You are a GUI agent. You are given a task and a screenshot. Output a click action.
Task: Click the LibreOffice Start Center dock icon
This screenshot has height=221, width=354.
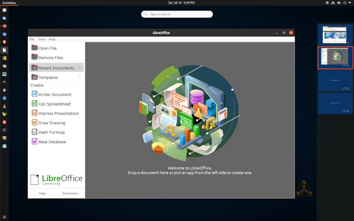[x=4, y=50]
